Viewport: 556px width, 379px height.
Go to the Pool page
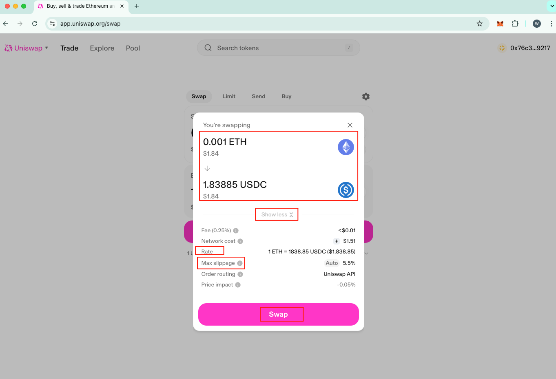[133, 48]
